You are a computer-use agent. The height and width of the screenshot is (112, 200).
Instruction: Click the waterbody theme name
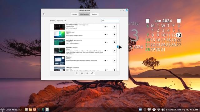point(70,40)
